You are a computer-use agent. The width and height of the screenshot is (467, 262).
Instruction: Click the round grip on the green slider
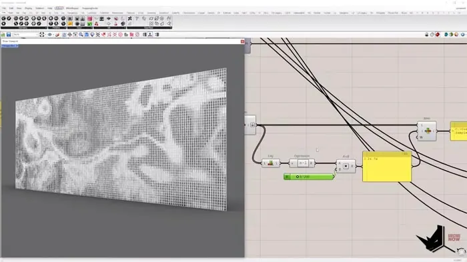298,177
